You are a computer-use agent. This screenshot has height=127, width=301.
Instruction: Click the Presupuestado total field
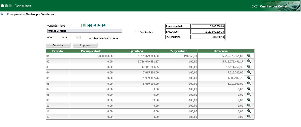coord(208,26)
